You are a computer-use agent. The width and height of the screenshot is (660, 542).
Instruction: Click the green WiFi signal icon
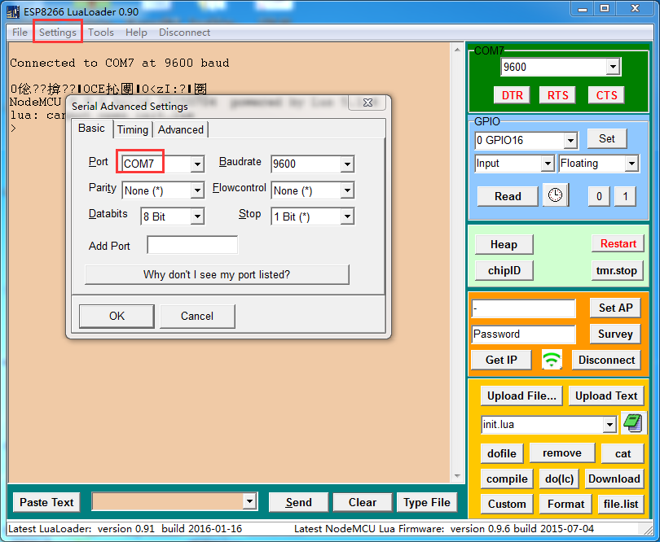[552, 360]
